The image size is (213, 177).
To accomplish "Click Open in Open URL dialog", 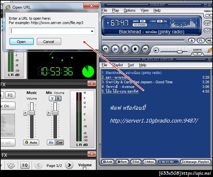I will 21,41.
